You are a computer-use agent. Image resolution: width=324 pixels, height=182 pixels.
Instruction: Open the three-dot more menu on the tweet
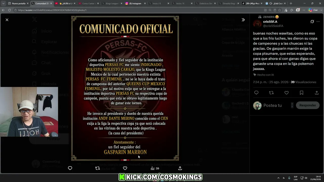(318, 22)
